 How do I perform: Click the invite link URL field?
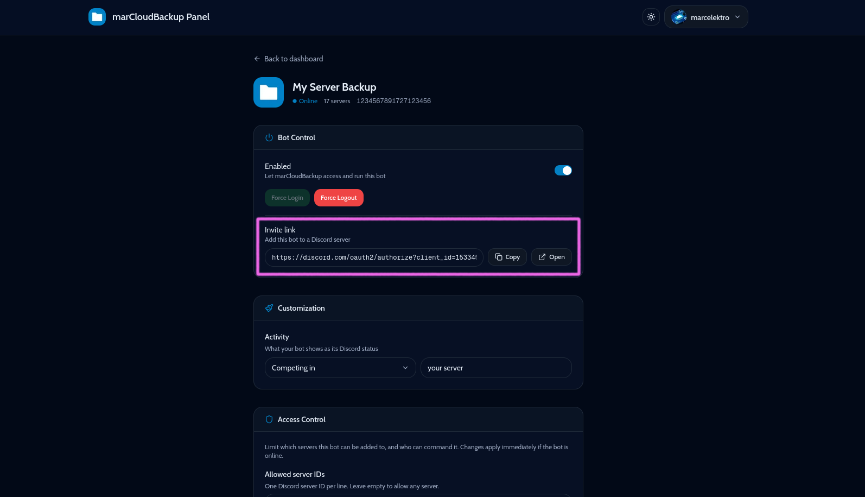[374, 257]
